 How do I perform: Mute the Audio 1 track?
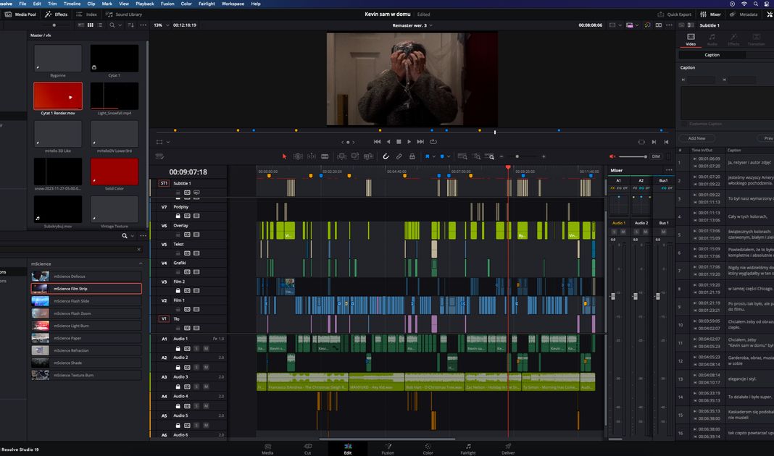pos(206,348)
